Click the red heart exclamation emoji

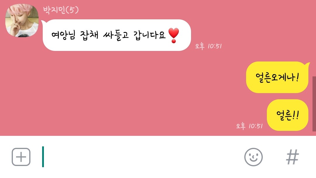174,35
